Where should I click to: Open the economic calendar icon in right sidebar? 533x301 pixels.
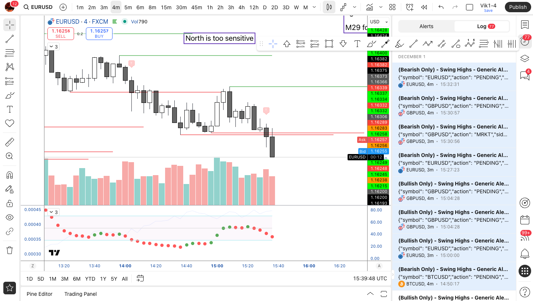tap(525, 220)
